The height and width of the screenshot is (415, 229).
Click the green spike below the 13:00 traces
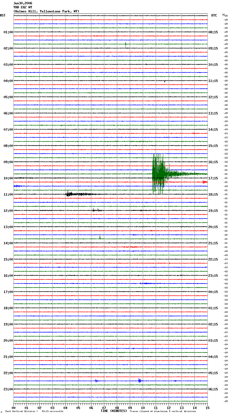click(100, 237)
